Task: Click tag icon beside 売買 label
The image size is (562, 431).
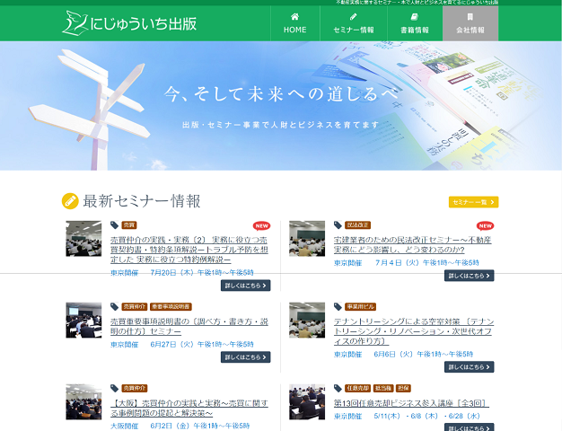Action: click(x=115, y=225)
